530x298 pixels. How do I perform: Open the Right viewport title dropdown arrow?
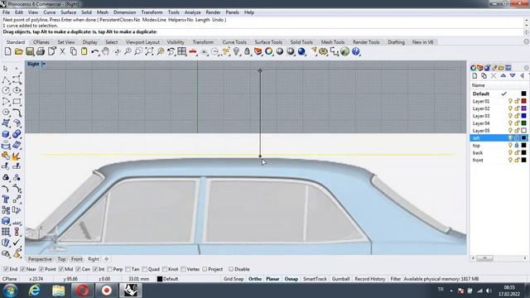44,64
